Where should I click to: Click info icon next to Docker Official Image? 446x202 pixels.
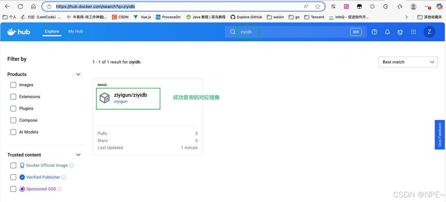pos(71,165)
